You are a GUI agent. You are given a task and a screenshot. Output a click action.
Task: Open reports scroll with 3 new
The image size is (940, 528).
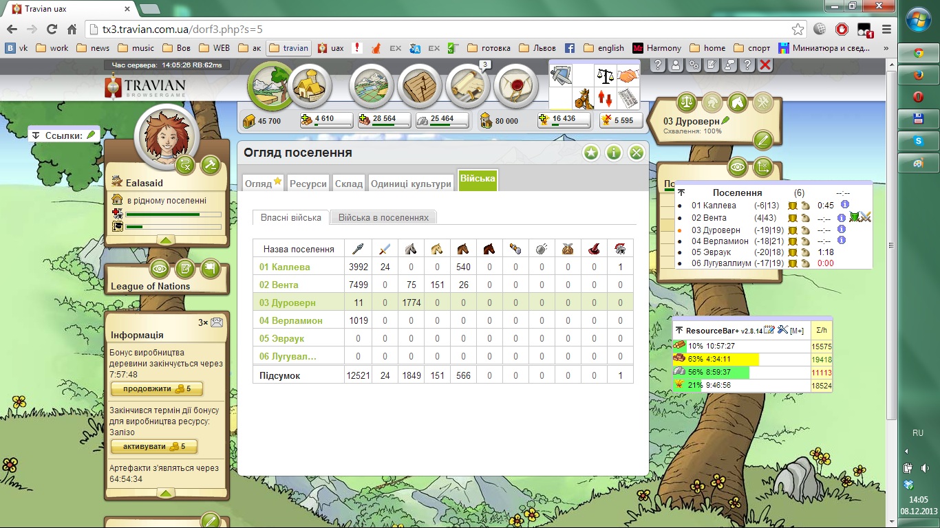[468, 86]
